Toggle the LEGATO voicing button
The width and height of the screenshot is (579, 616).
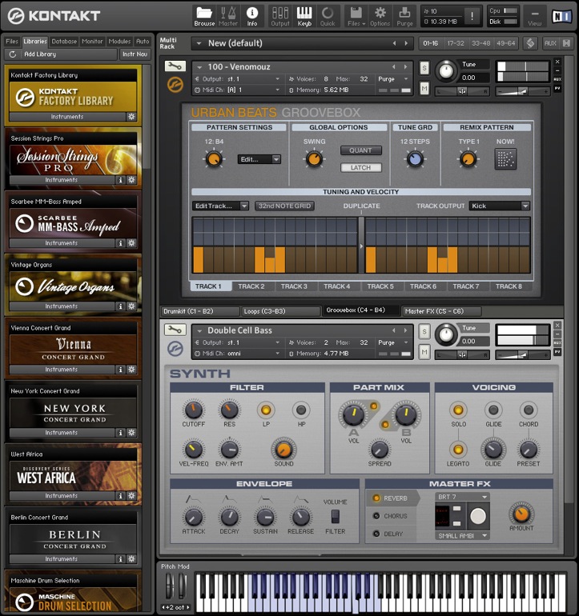(x=458, y=450)
